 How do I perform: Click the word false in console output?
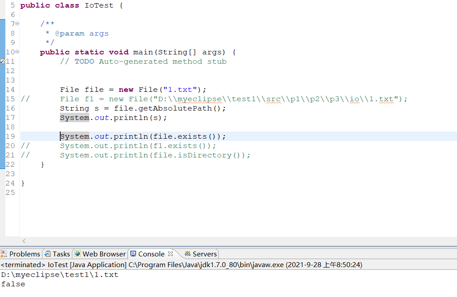coord(13,284)
